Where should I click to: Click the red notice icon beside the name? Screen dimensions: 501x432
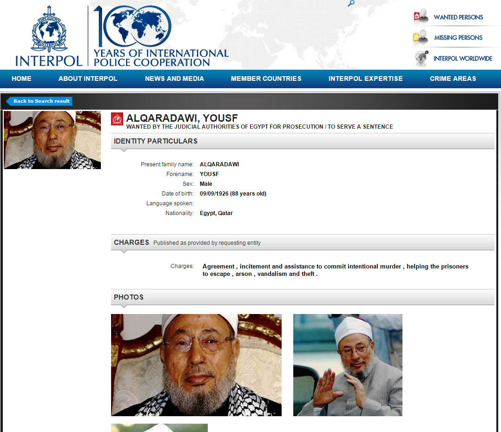[x=117, y=119]
